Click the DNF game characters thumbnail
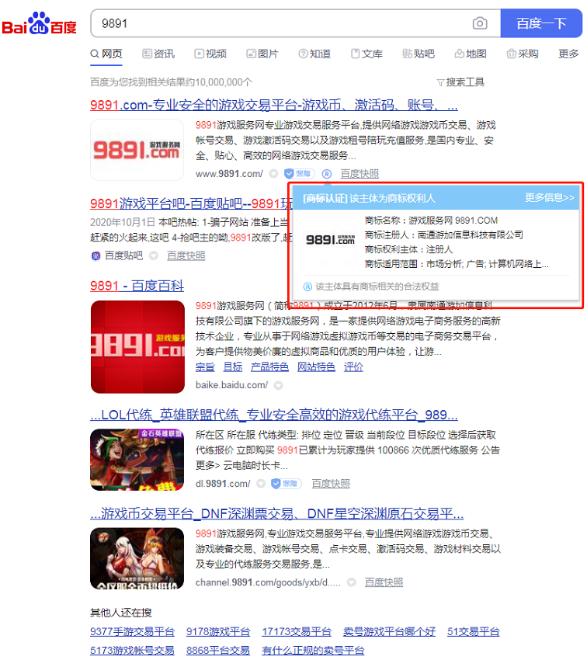587x667 pixels. coord(137,558)
